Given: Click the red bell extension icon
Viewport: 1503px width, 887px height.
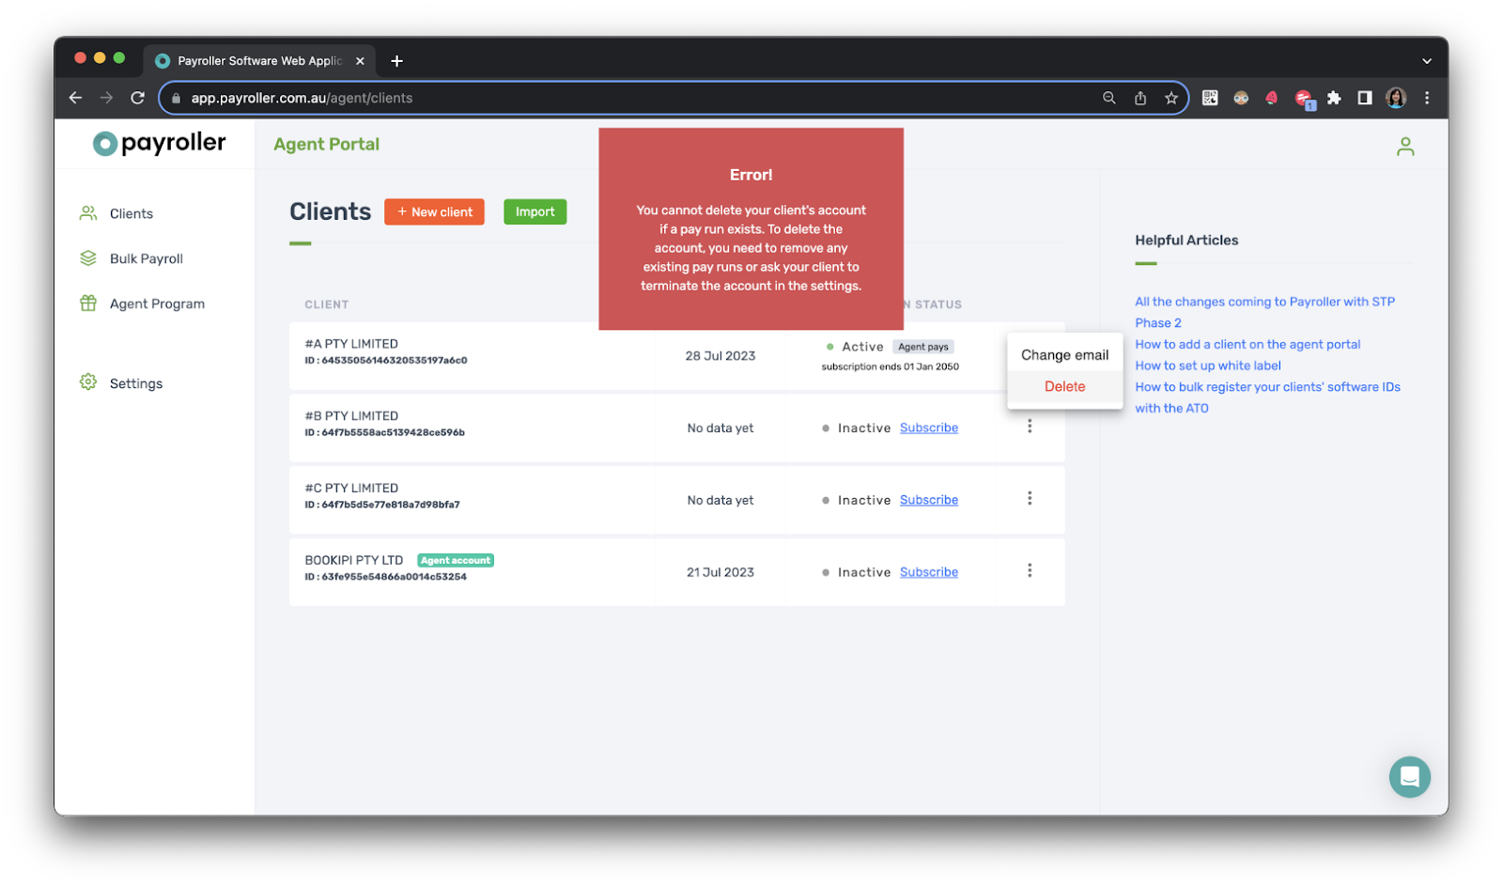Looking at the screenshot, I should (1272, 98).
